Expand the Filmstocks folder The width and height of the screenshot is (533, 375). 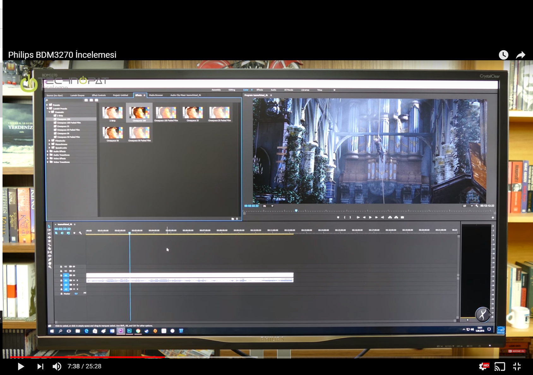[x=50, y=141]
